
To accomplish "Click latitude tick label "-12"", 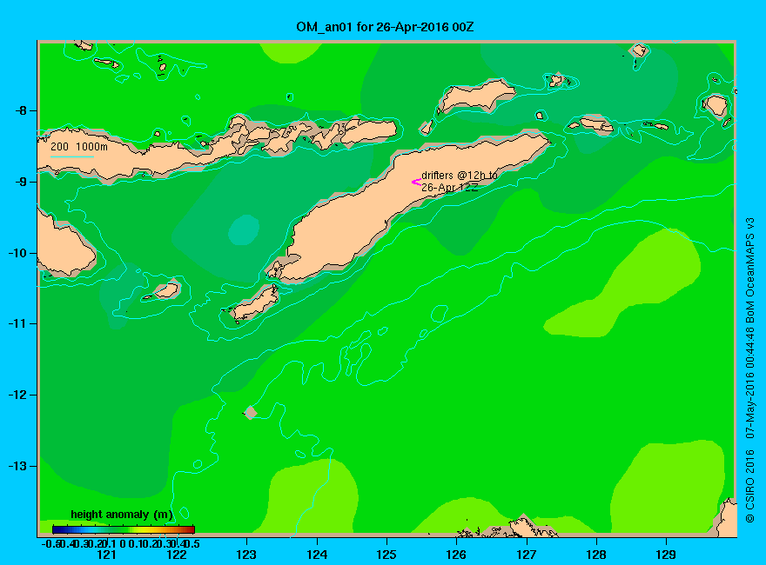I will 17,395.
